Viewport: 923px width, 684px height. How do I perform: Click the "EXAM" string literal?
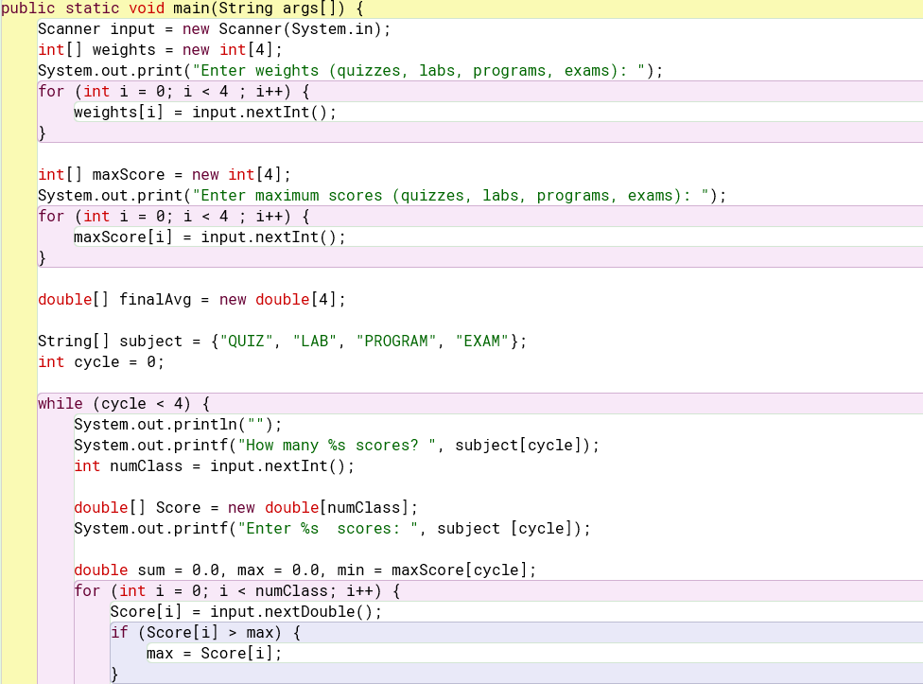tap(482, 342)
